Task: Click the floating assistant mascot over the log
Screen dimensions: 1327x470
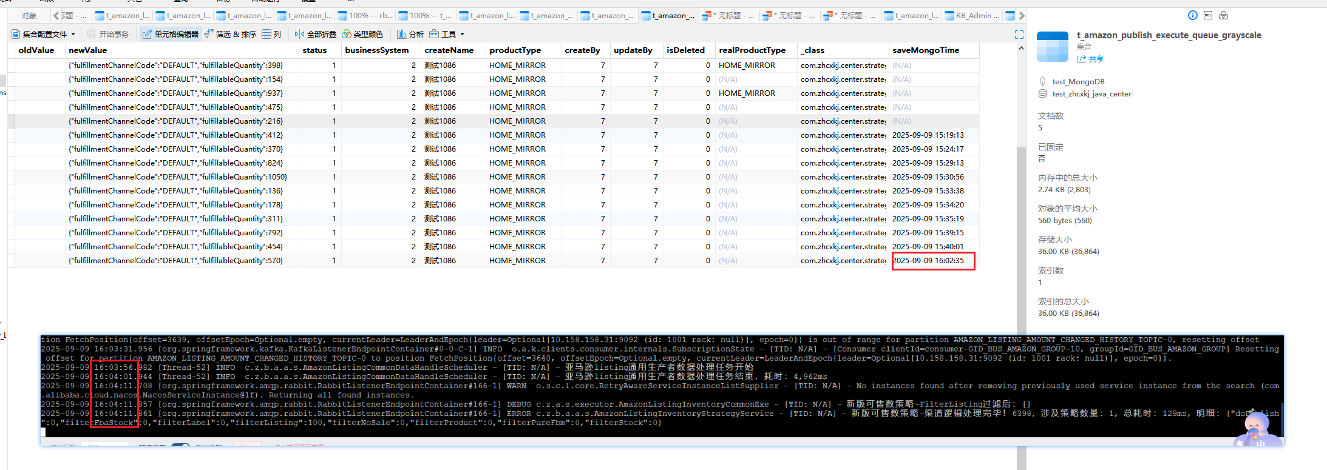Action: click(1256, 429)
